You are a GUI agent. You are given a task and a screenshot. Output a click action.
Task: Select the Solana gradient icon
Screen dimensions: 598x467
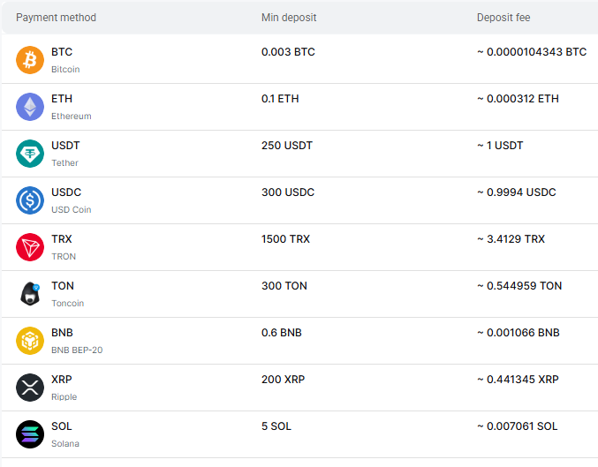click(30, 434)
